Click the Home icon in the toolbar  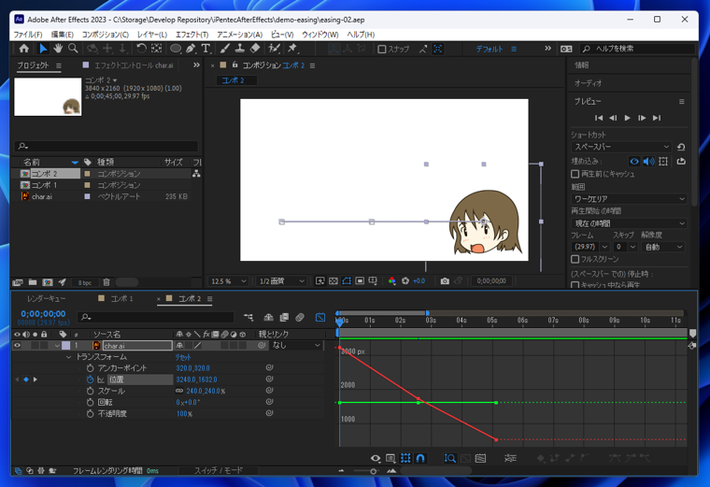pos(23,49)
